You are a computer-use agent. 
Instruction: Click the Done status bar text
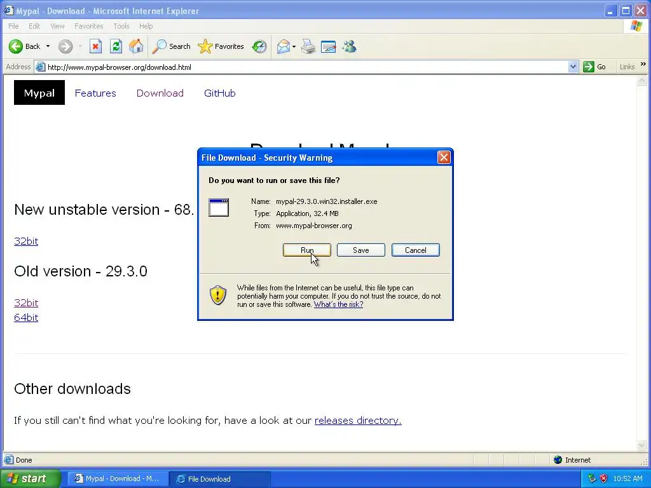coord(24,460)
